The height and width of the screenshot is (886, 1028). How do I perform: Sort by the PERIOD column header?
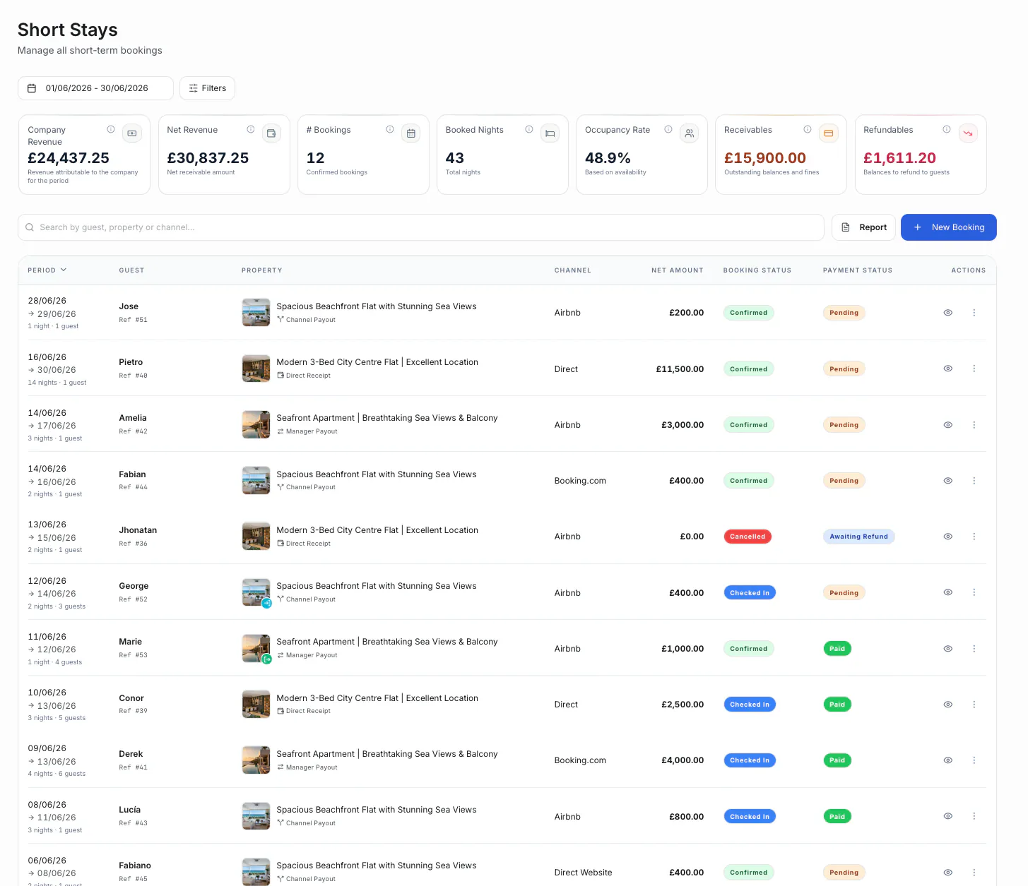[47, 270]
